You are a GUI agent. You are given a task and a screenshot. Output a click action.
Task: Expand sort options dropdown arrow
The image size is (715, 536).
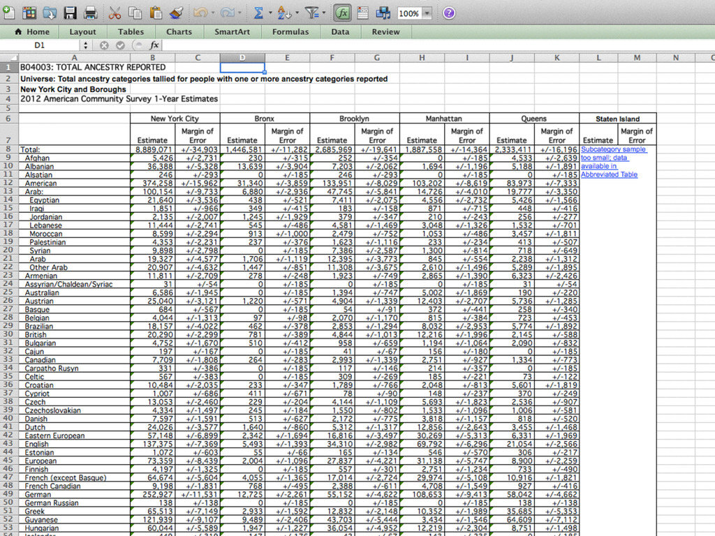click(x=297, y=13)
